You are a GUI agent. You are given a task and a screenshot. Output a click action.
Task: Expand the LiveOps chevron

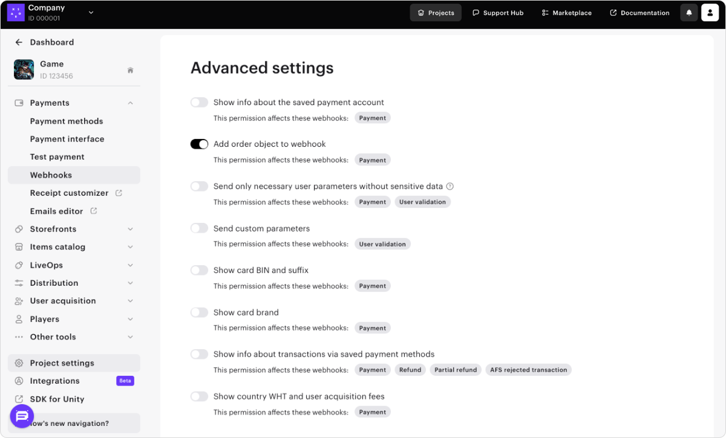tap(131, 265)
